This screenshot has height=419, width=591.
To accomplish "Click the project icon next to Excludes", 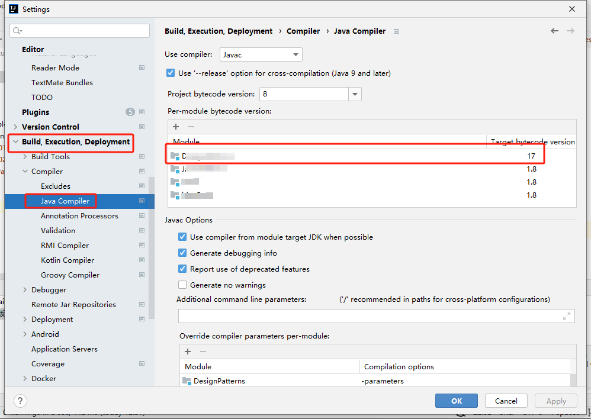I will (142, 186).
